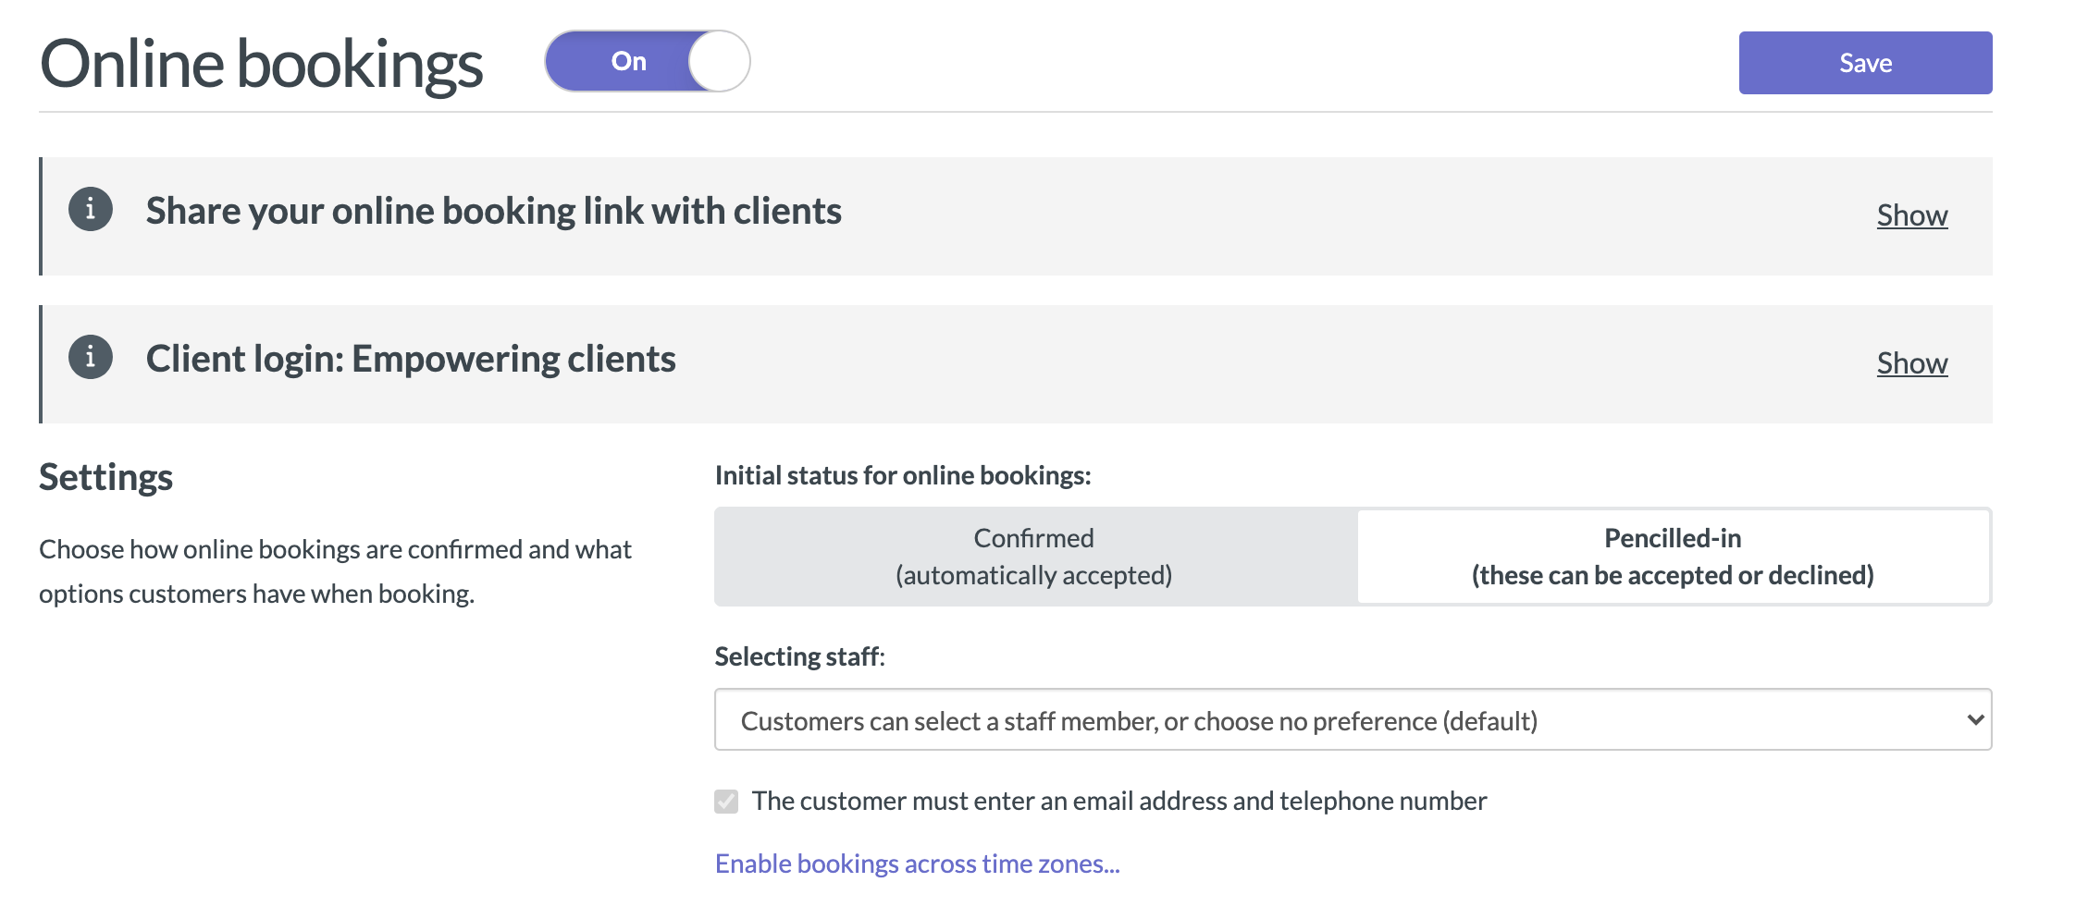Select Confirmed (automatically accepted) status
Viewport: 2076px width, 919px height.
(1034, 557)
